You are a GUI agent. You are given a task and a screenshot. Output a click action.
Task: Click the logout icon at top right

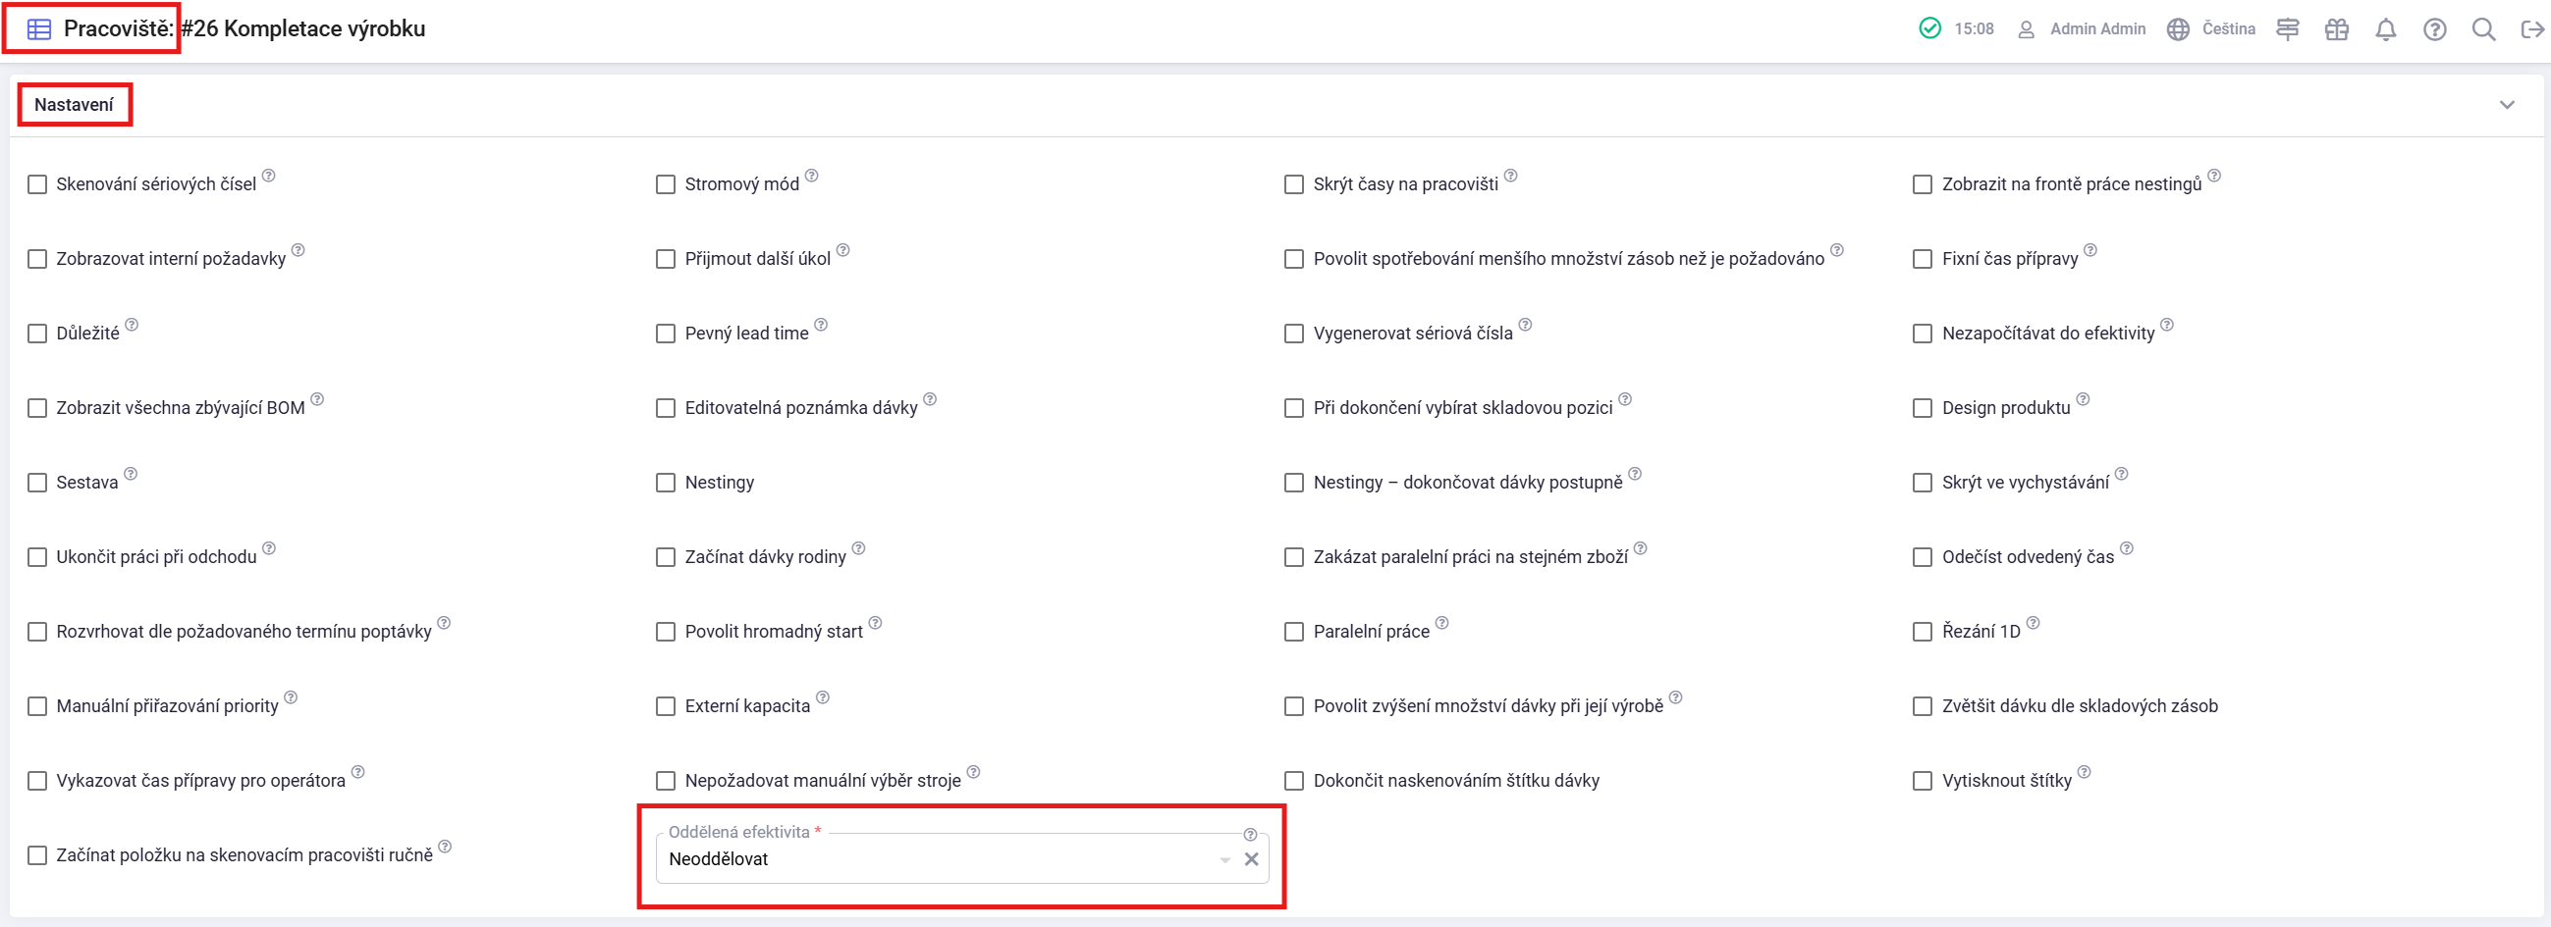point(2531,29)
